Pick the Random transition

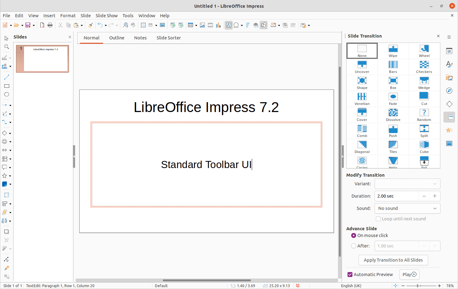point(424,115)
